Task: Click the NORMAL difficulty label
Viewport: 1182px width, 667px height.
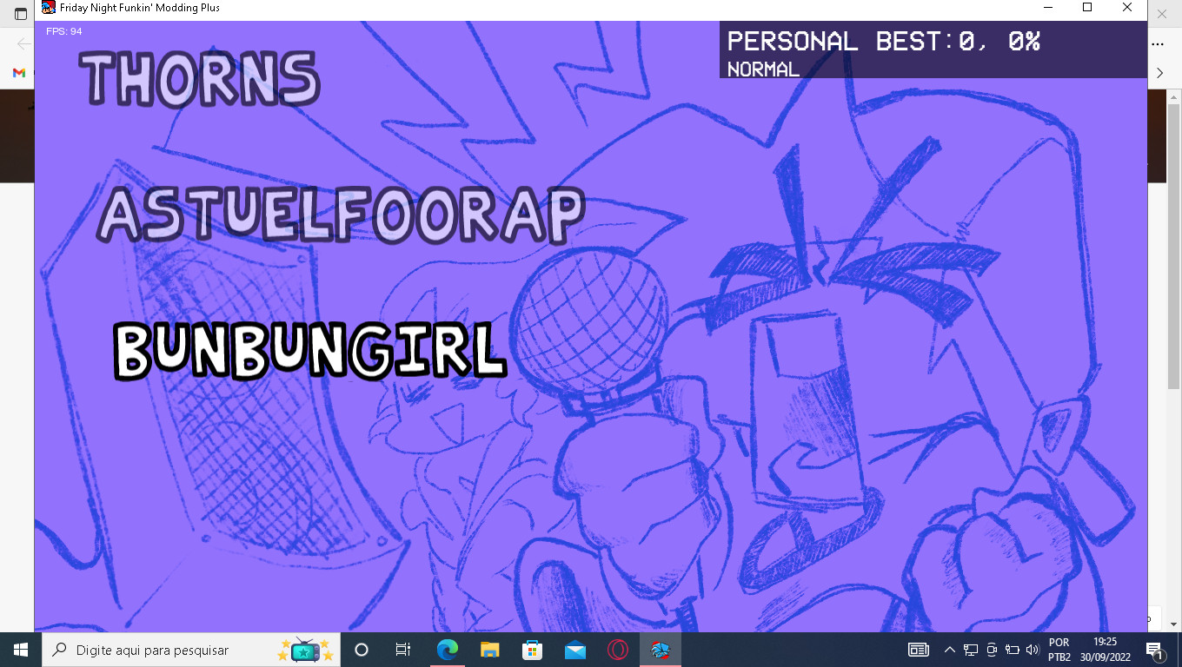Action: coord(763,69)
